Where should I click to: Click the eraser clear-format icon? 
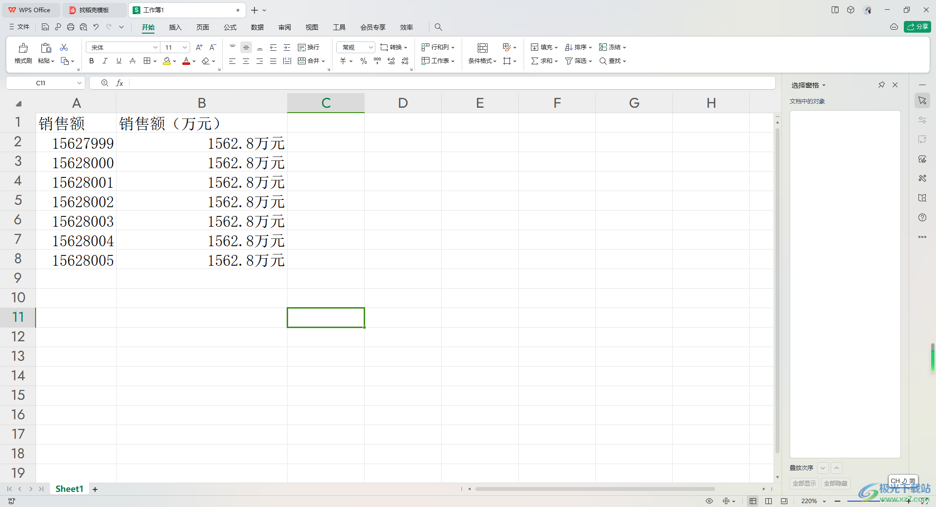pos(206,61)
